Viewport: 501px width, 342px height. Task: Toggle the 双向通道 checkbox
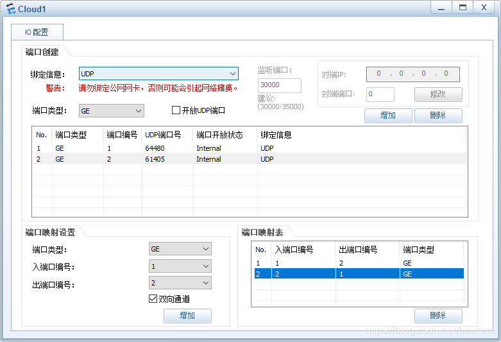pos(153,299)
